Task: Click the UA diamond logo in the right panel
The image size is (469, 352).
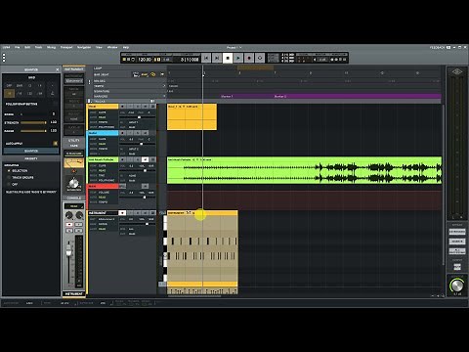Action: tap(456, 72)
